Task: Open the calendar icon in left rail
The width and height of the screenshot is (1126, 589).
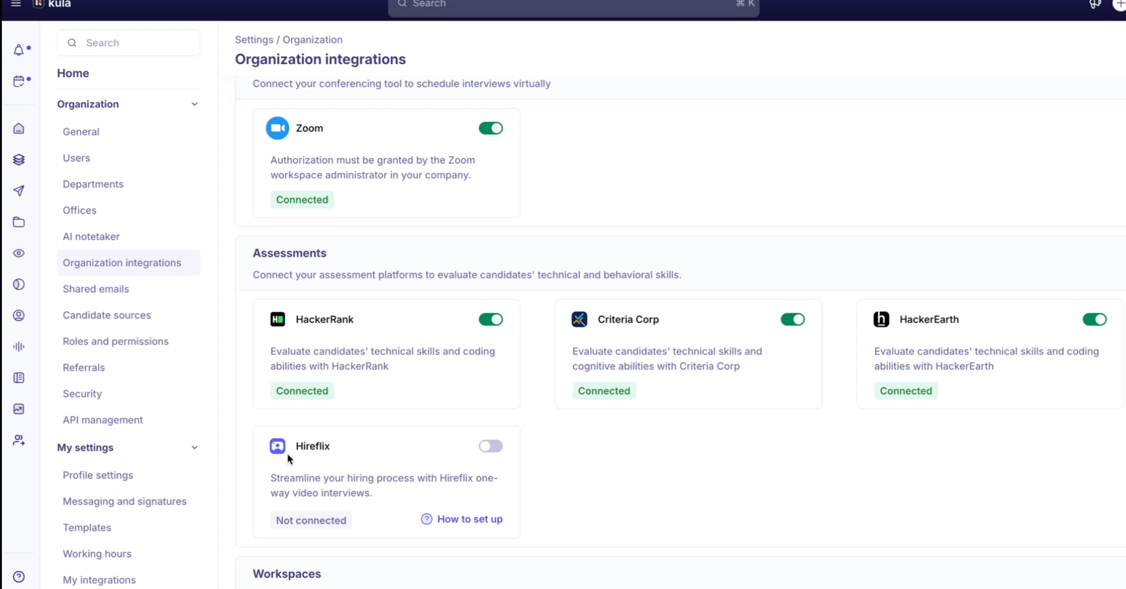Action: 18,81
